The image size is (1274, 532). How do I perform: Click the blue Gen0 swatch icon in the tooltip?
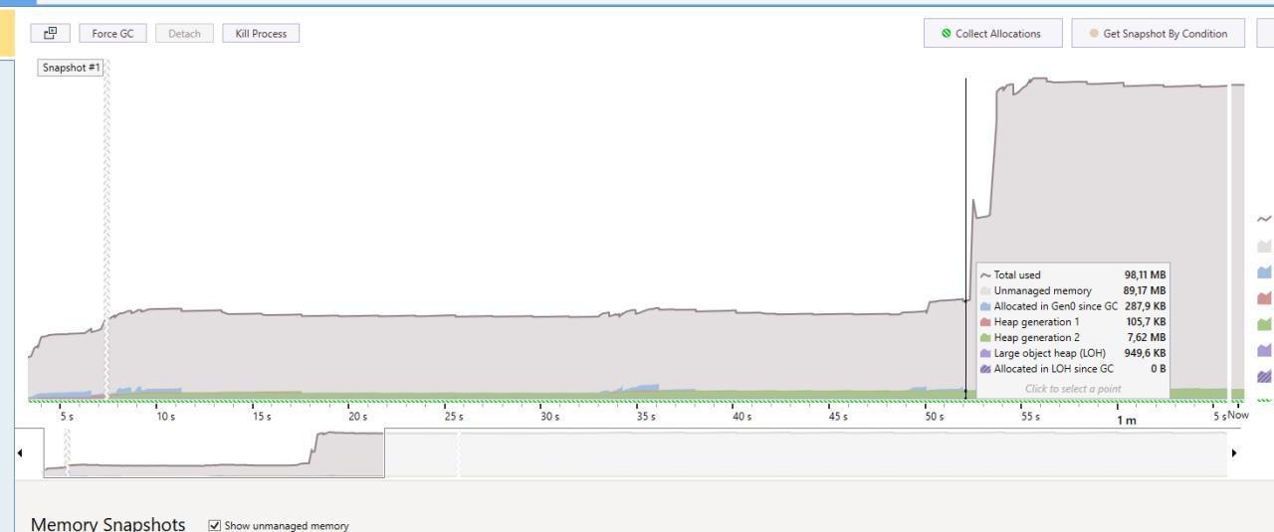coord(985,306)
